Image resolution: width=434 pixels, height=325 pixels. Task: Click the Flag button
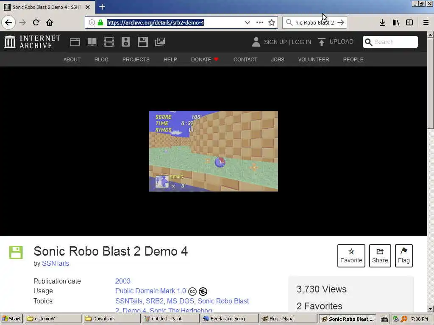[404, 256]
